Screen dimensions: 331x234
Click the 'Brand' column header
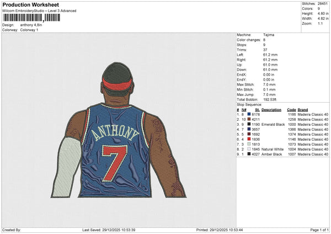tap(303, 110)
